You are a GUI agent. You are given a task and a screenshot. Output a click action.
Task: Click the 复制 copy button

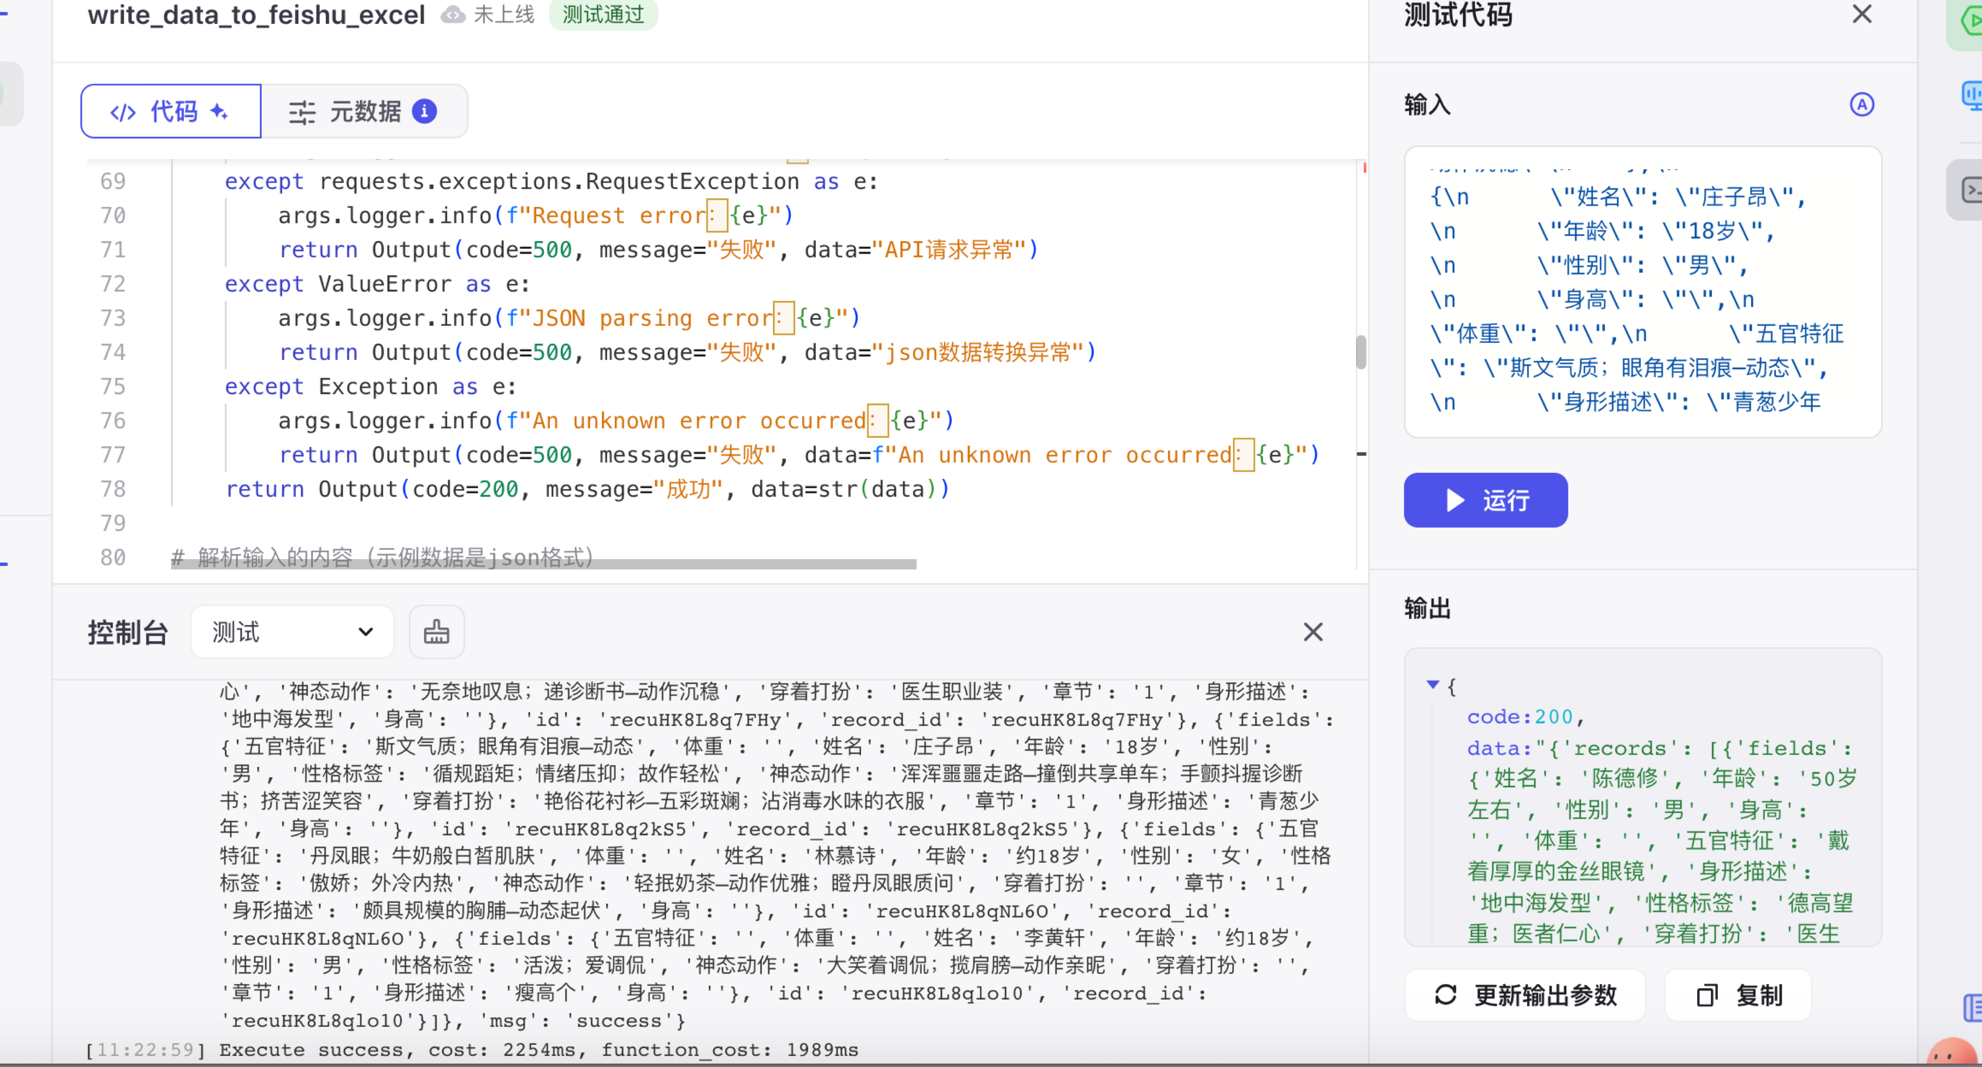click(x=1738, y=995)
